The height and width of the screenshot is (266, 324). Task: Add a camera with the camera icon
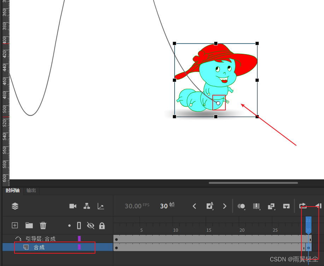point(73,206)
